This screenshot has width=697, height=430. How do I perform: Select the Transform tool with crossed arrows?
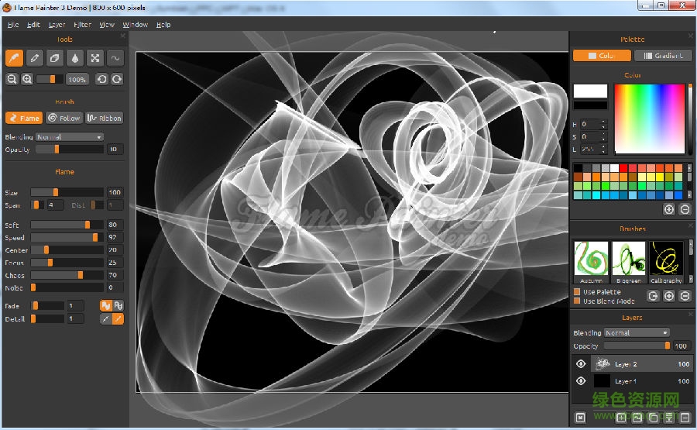click(x=94, y=57)
